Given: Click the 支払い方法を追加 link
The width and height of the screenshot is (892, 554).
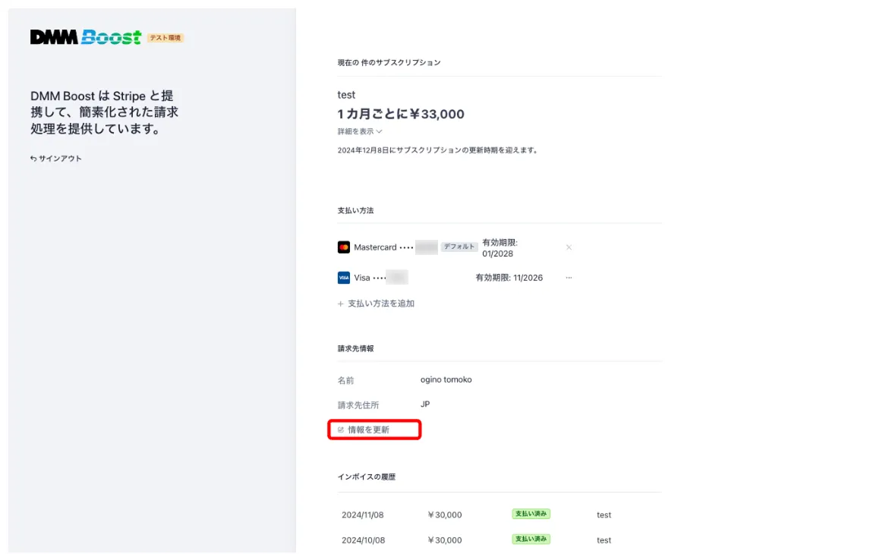Looking at the screenshot, I should [x=380, y=304].
